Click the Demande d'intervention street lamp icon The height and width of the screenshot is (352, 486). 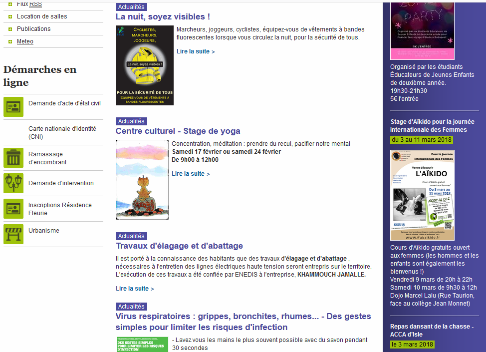[13, 183]
